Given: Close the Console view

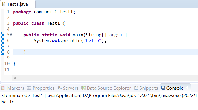Looking at the screenshot, I should tap(187, 88).
